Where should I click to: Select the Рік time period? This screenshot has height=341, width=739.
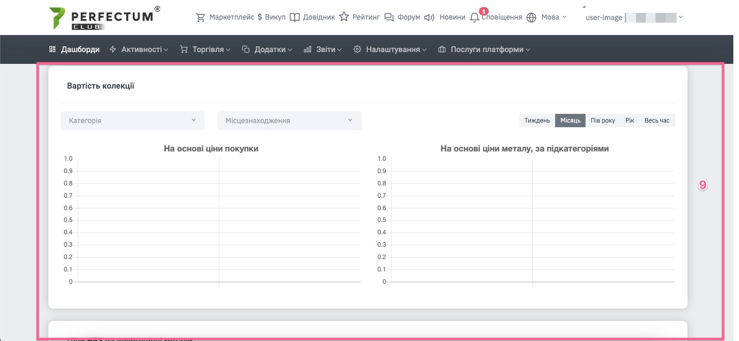(x=630, y=121)
